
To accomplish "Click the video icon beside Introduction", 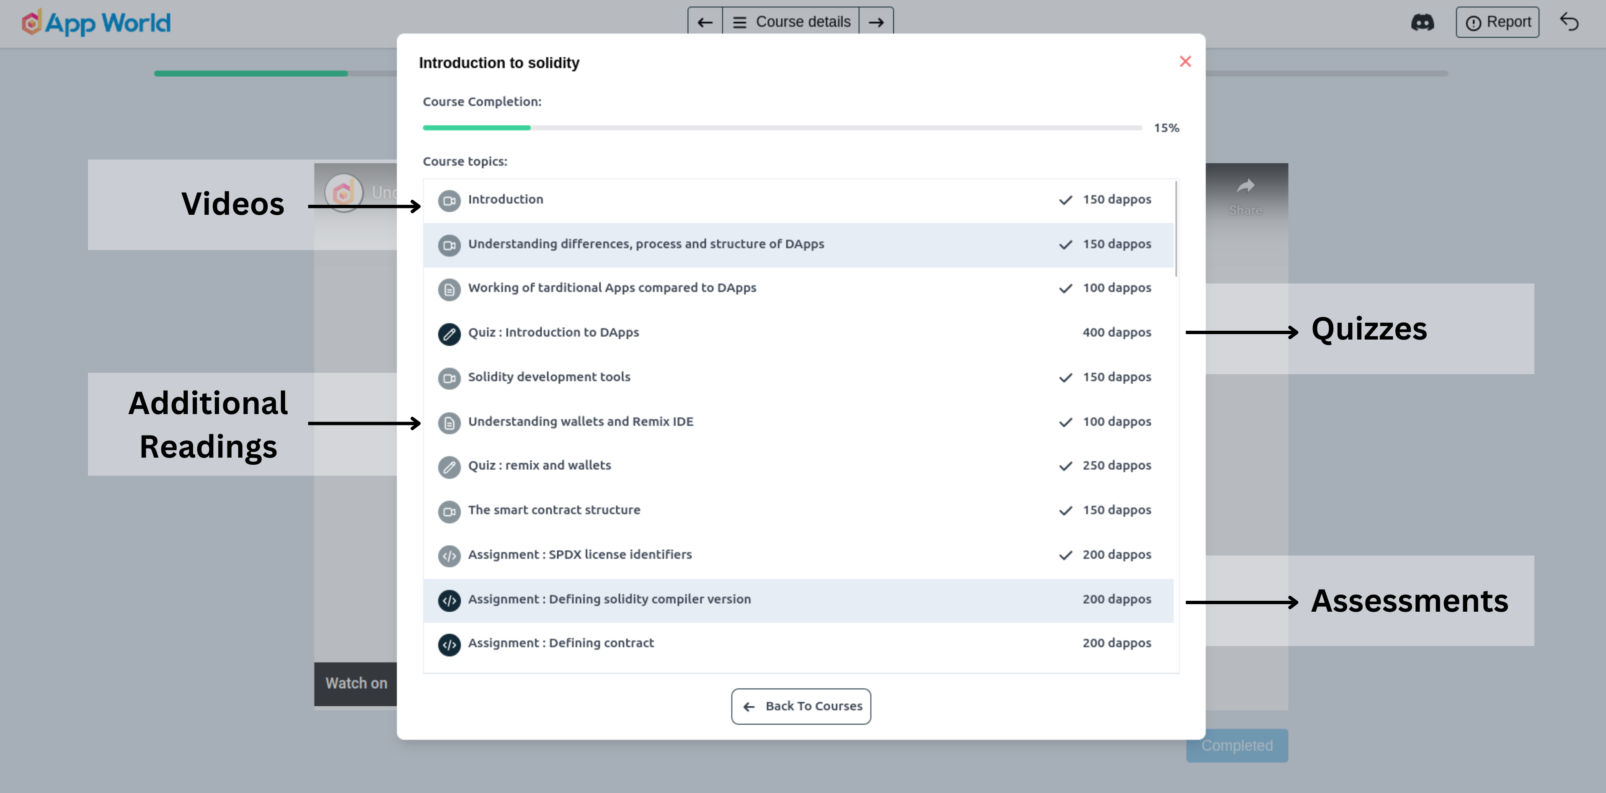I will (449, 201).
